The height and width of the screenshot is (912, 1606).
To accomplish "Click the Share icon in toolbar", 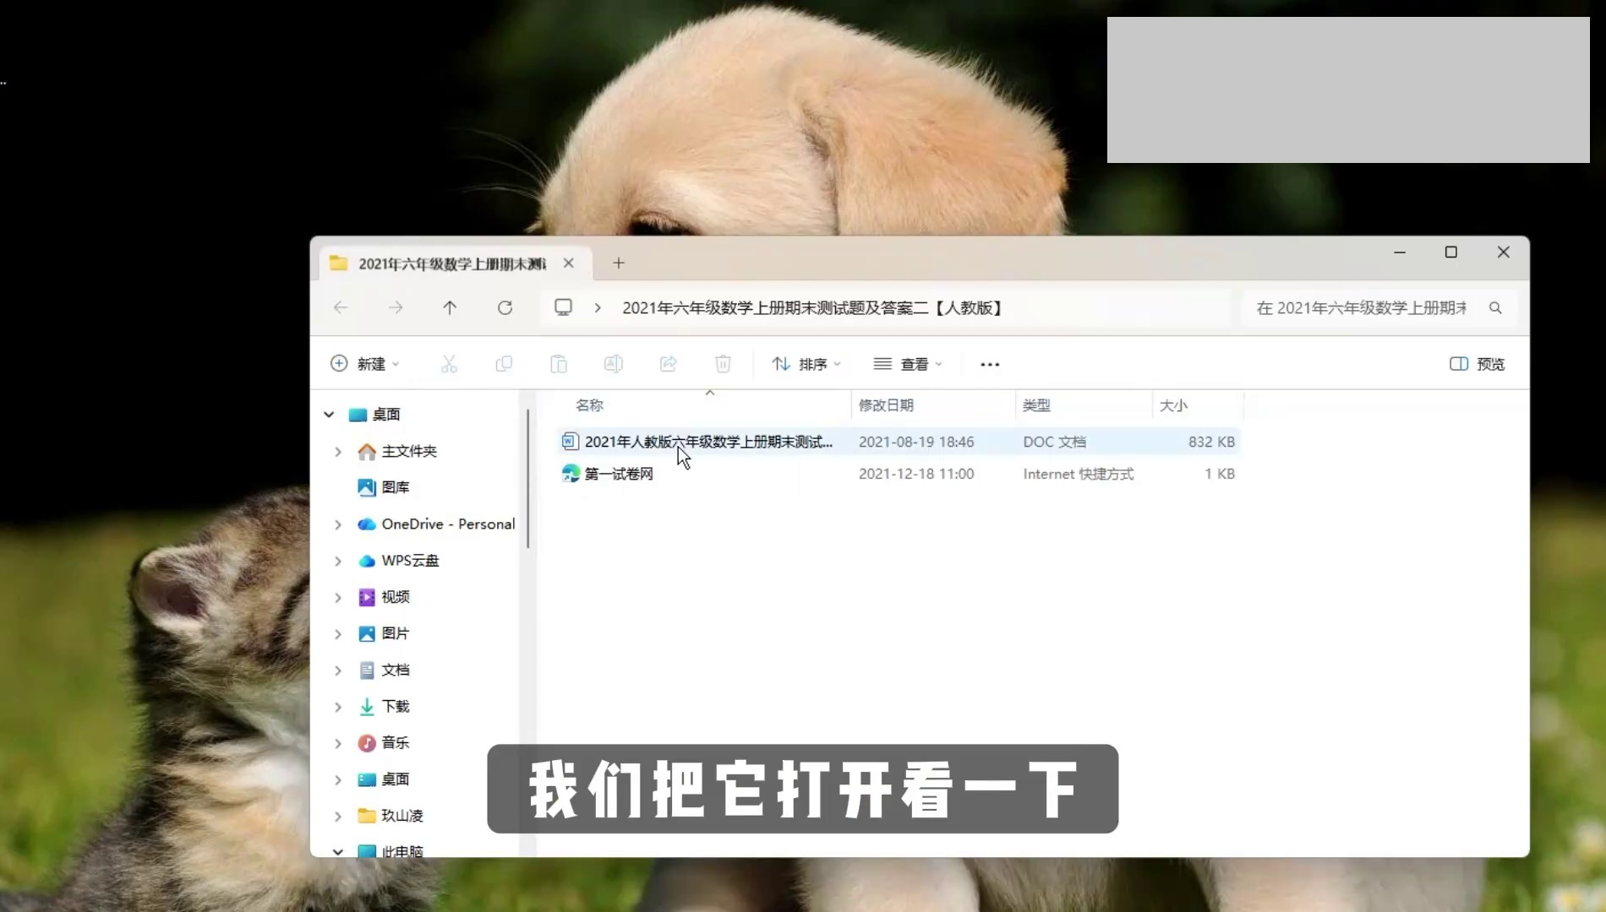I will (669, 364).
